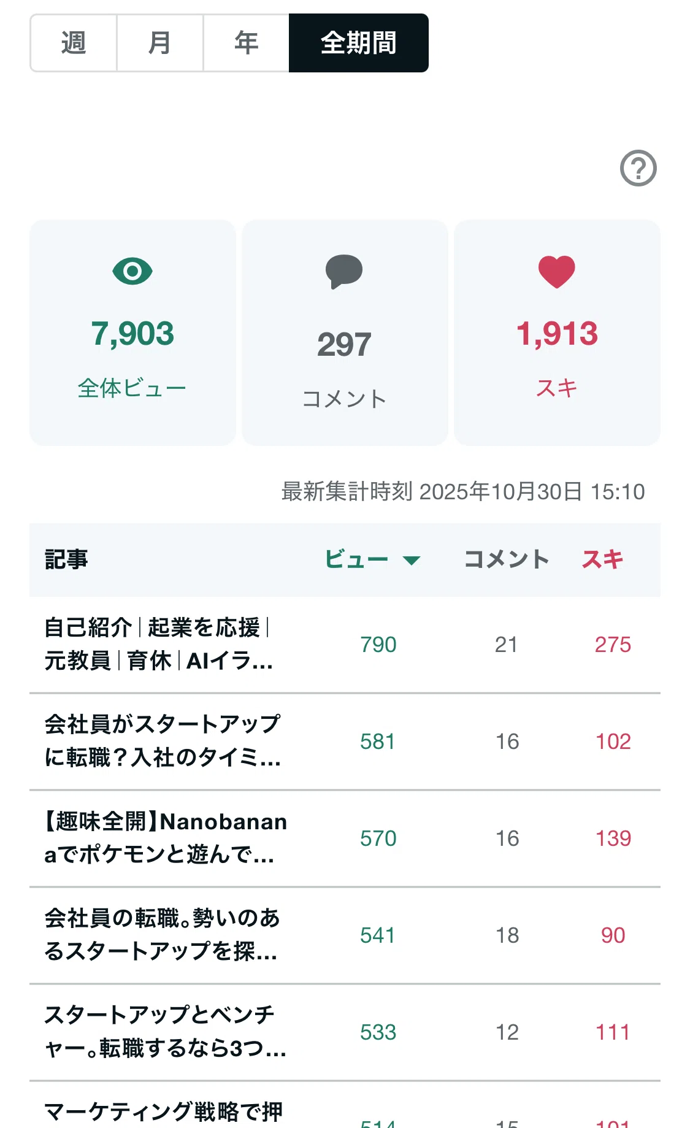690x1128 pixels.
Task: Select the 全期間 period tab
Action: 359,43
